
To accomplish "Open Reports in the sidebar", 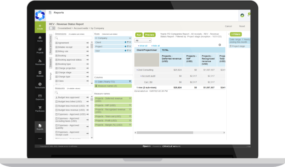I will coord(40,127).
